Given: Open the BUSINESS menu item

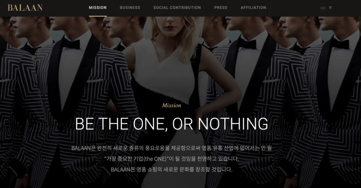Looking at the screenshot, I should [130, 7].
